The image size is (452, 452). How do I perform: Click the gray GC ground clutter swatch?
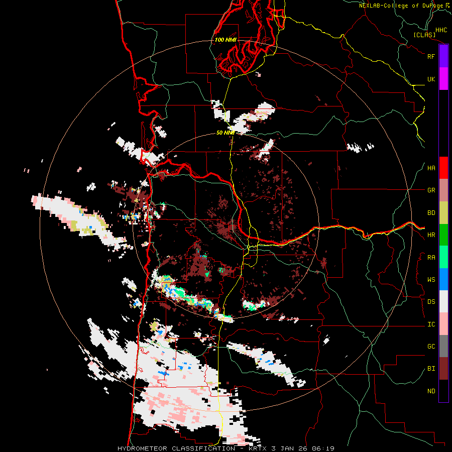443,346
